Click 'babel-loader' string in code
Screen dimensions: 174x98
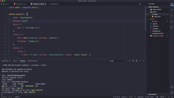point(81,55)
